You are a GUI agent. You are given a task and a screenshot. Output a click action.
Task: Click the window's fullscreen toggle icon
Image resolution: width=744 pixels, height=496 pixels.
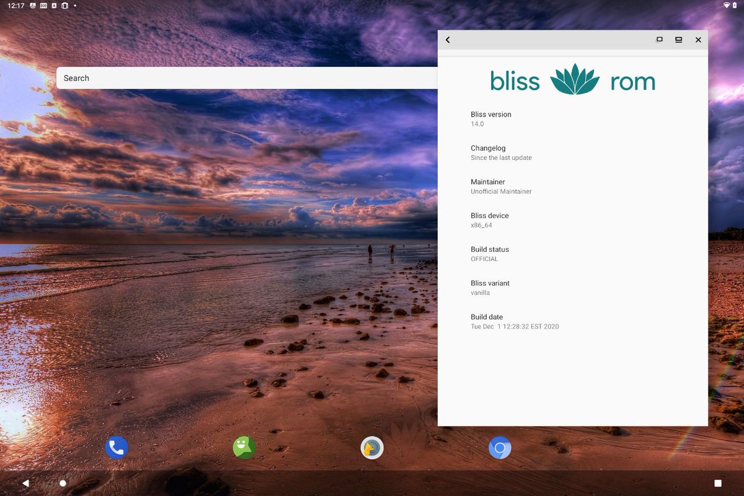coord(659,40)
